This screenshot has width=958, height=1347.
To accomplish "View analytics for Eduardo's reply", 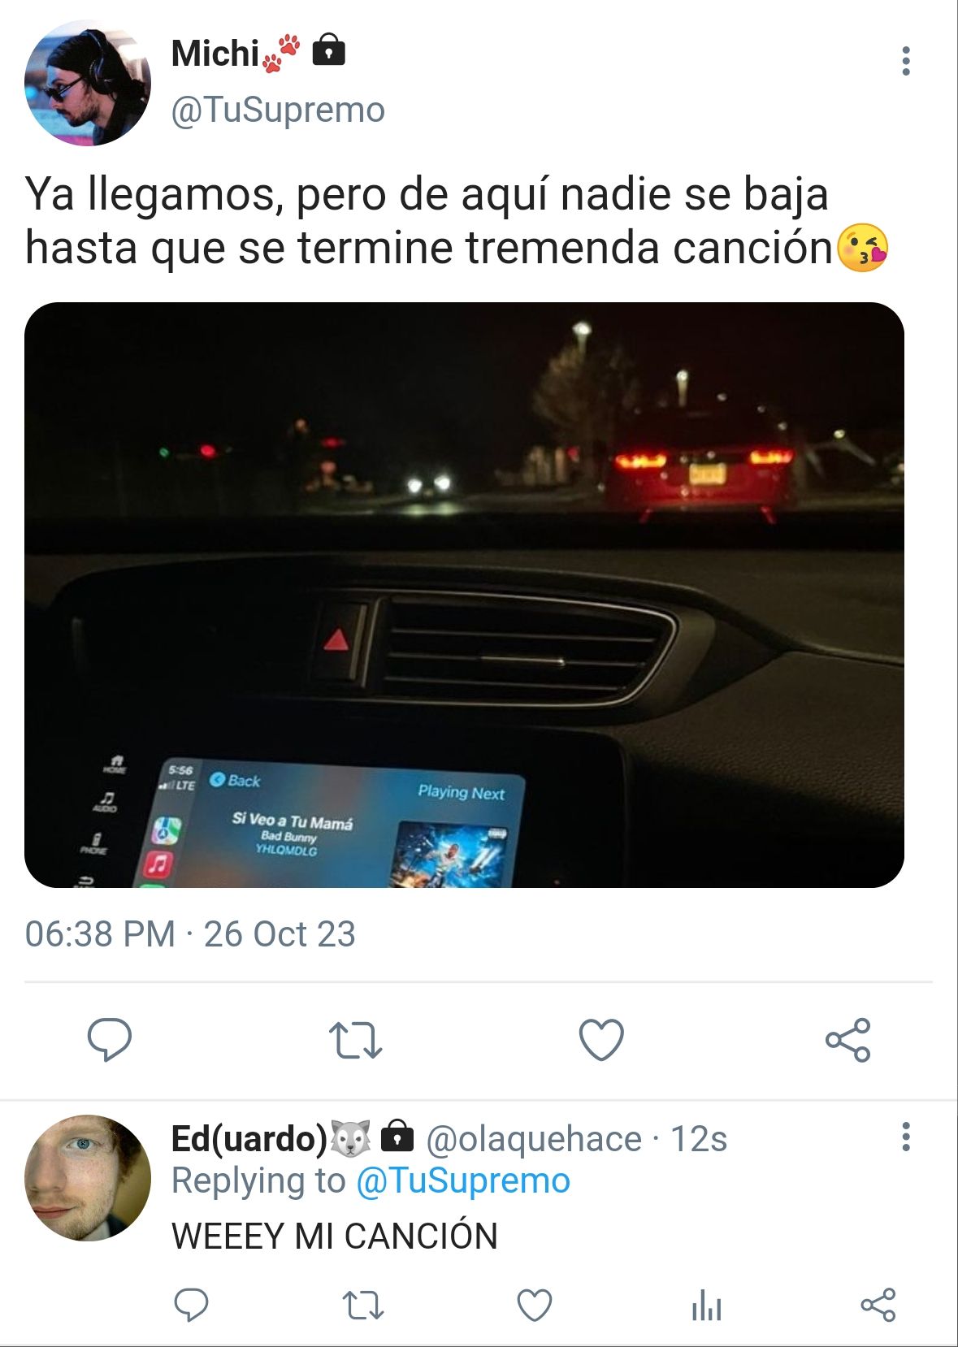I will click(707, 1305).
